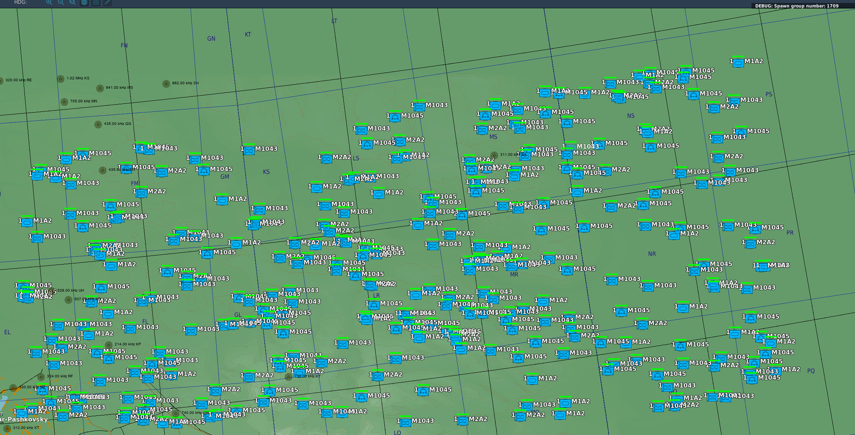This screenshot has height=435, width=855.
Task: Select the 435.00 kHz QG beacon icon
Action: coord(98,124)
